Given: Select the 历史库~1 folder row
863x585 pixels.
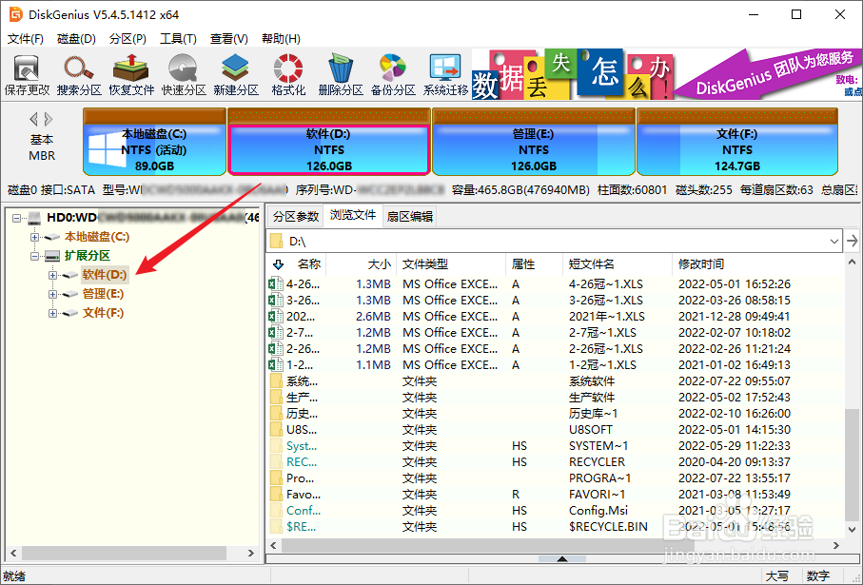Looking at the screenshot, I should (x=556, y=413).
